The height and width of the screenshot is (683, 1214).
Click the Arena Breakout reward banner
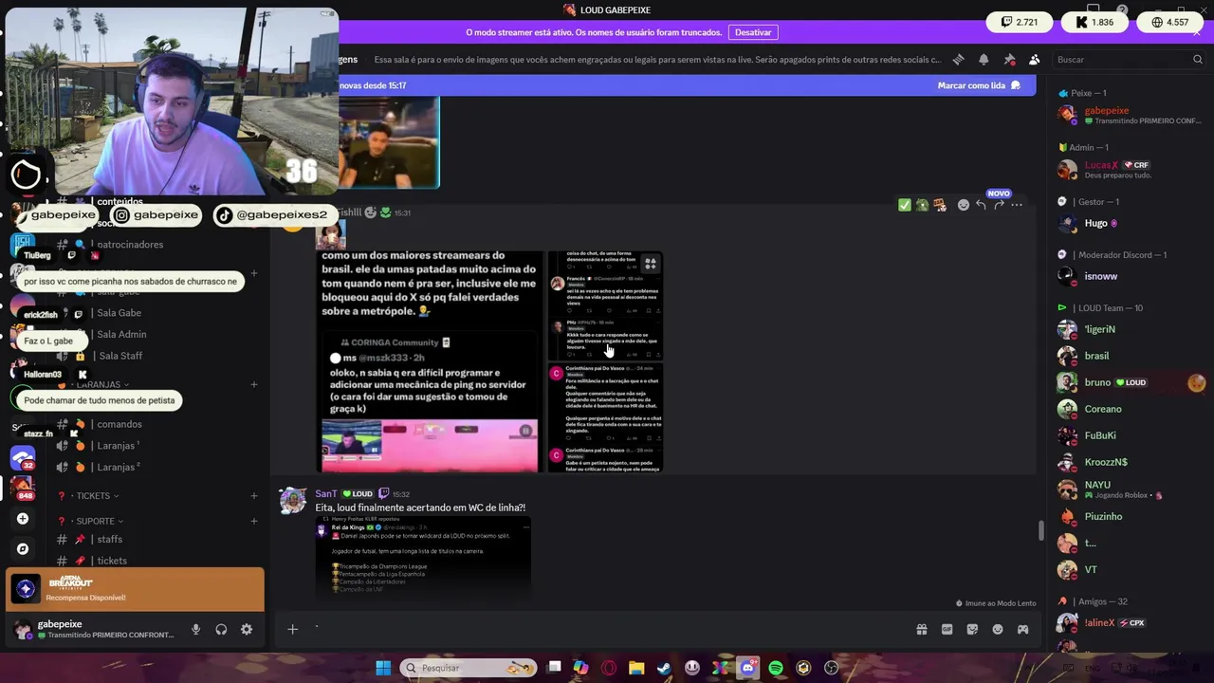click(135, 589)
